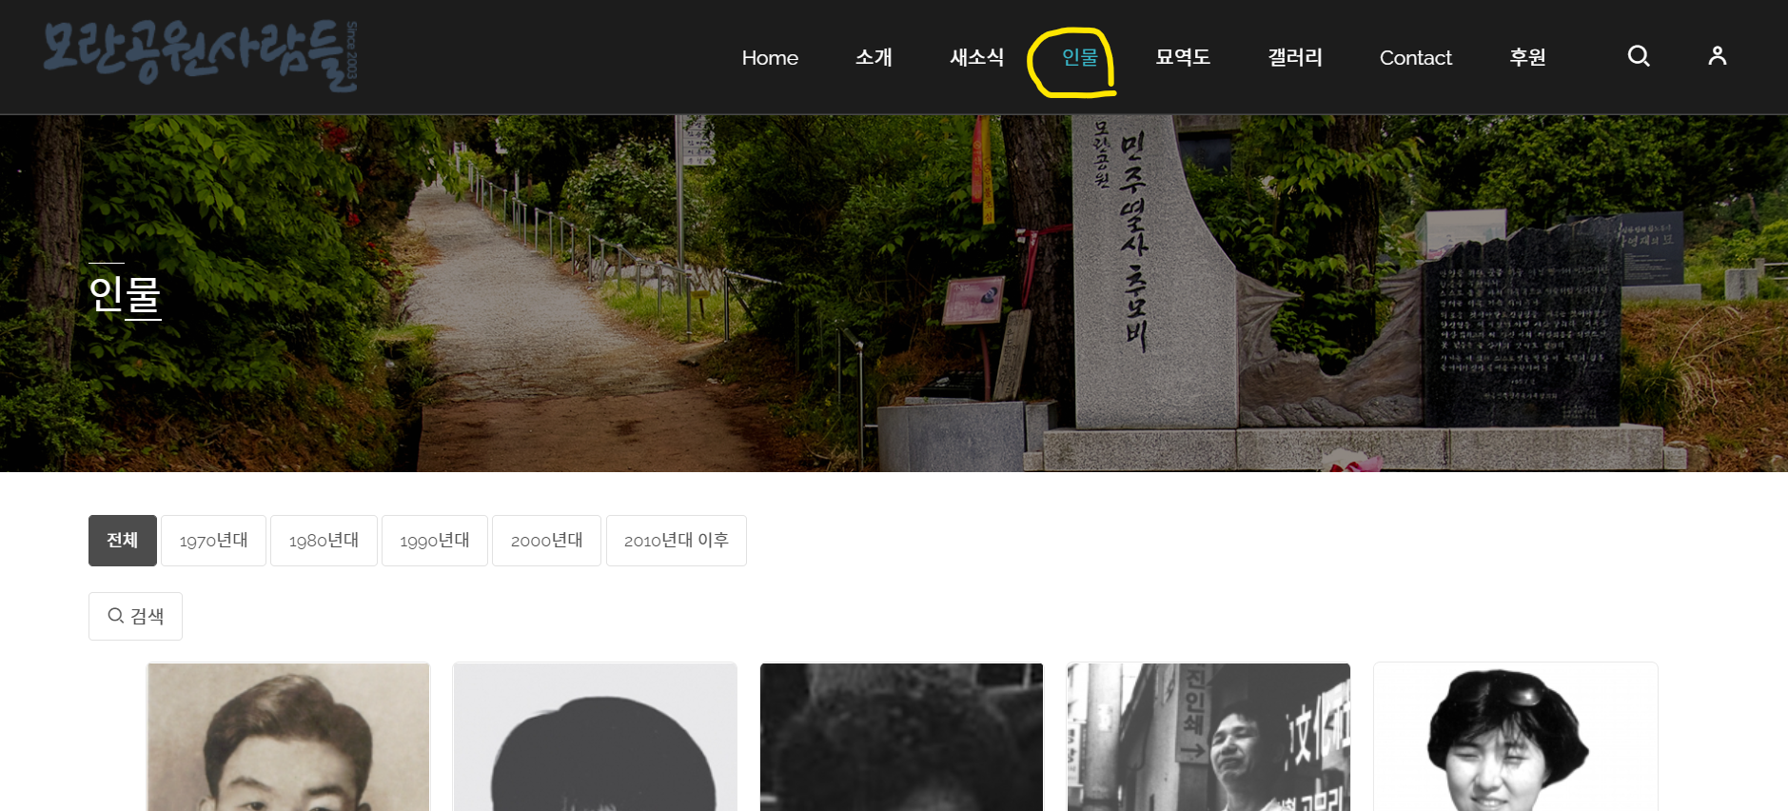Viewport: 1788px width, 811px height.
Task: Filter people by 2000년대
Action: [x=546, y=541]
